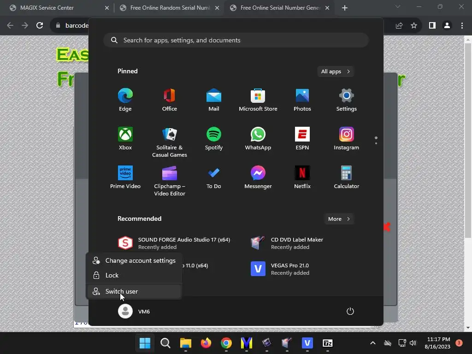
Task: Launch the To Do app
Action: [x=214, y=177]
